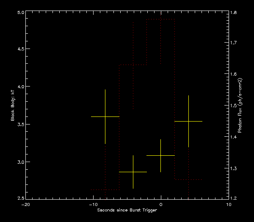
Task: Click the 5.0 tick label on left axis
Action: (19, 13)
